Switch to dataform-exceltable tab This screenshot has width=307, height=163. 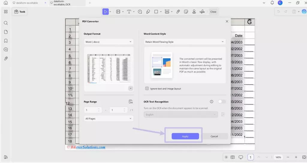tap(27, 3)
